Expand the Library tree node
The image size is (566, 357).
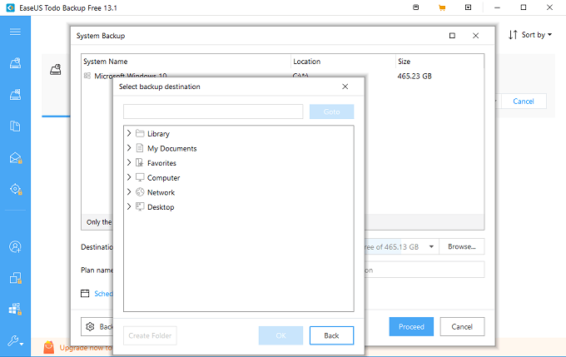[129, 133]
